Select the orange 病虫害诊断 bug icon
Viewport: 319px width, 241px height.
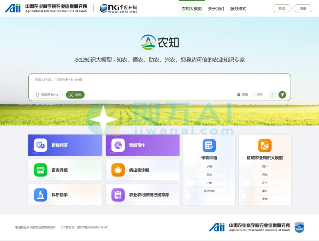coord(118,170)
